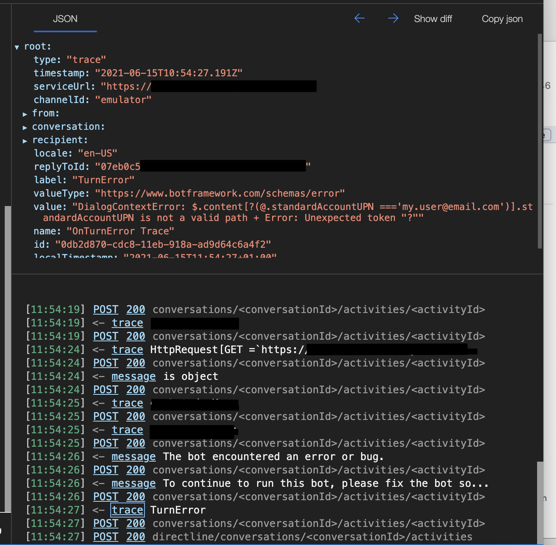This screenshot has height=545, width=556.
Task: Click the POST link at 11:54:19
Action: coord(105,309)
